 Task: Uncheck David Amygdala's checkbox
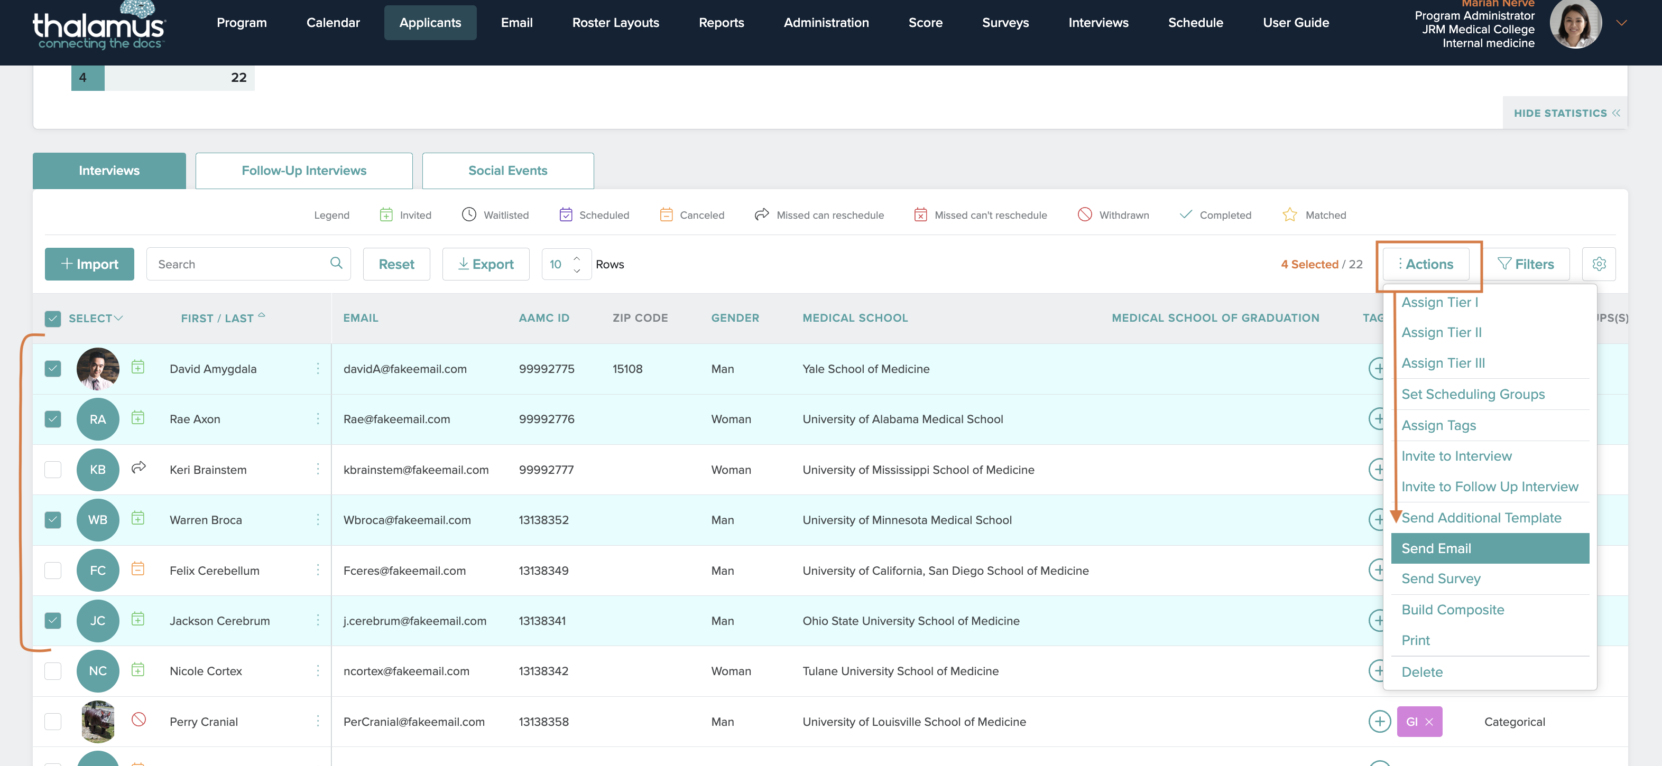click(53, 368)
